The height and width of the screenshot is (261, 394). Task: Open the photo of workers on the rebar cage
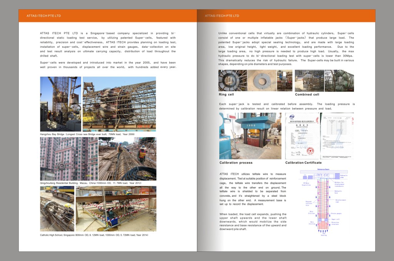[x=127, y=159]
